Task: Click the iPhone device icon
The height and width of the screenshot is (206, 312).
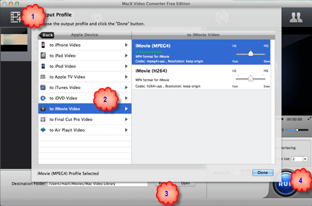Action: click(43, 45)
